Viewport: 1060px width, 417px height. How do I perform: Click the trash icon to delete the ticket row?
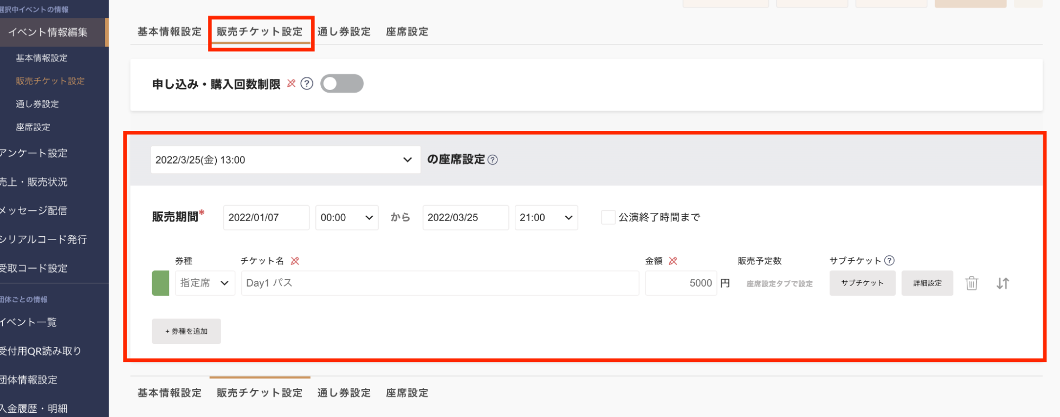(x=971, y=283)
